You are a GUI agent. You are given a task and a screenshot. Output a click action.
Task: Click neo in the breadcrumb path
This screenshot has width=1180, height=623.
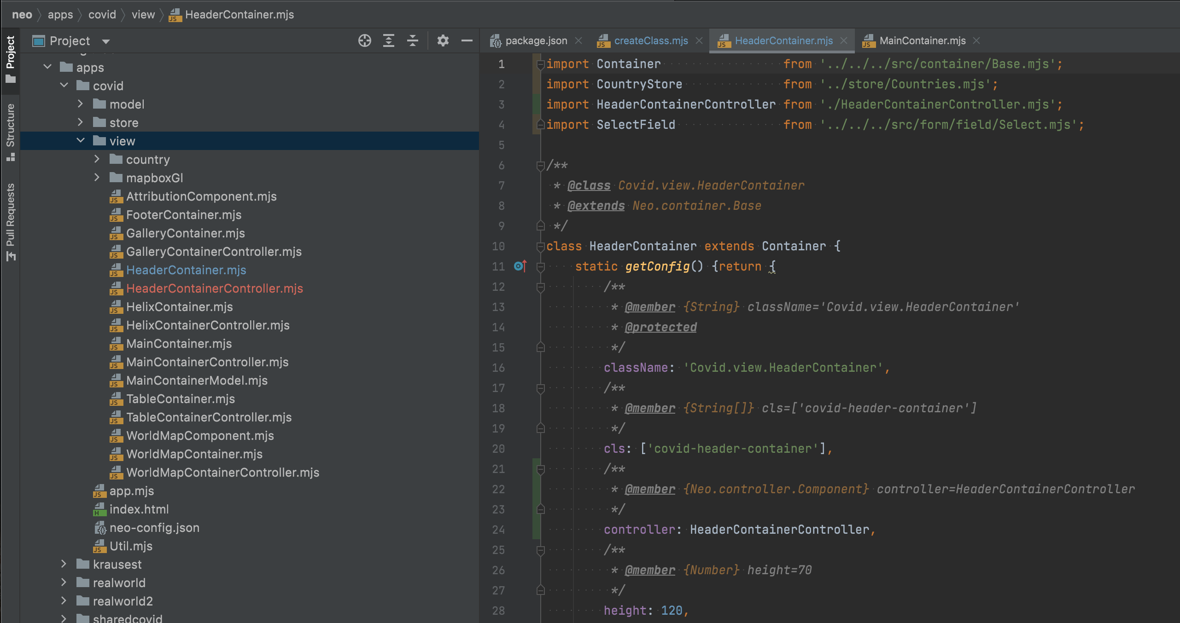tap(22, 15)
